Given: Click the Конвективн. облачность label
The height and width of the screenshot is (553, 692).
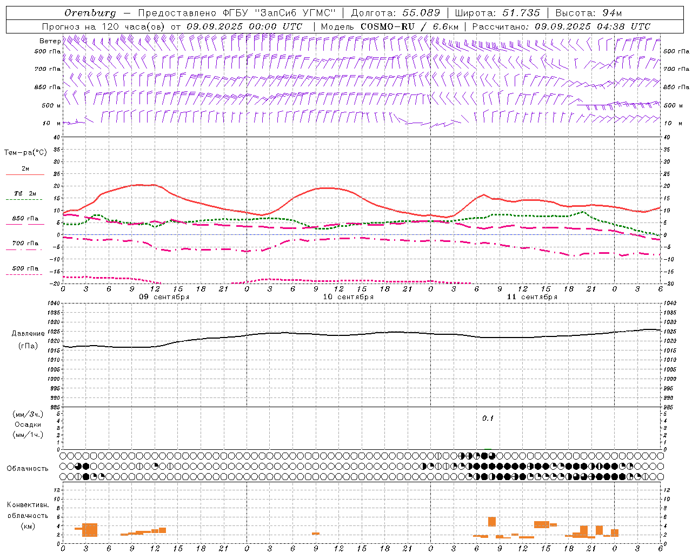Looking at the screenshot, I should (28, 510).
